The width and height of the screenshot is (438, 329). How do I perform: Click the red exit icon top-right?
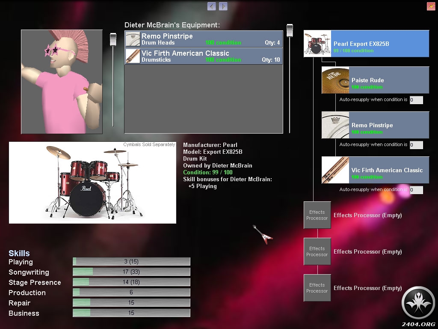(431, 6)
